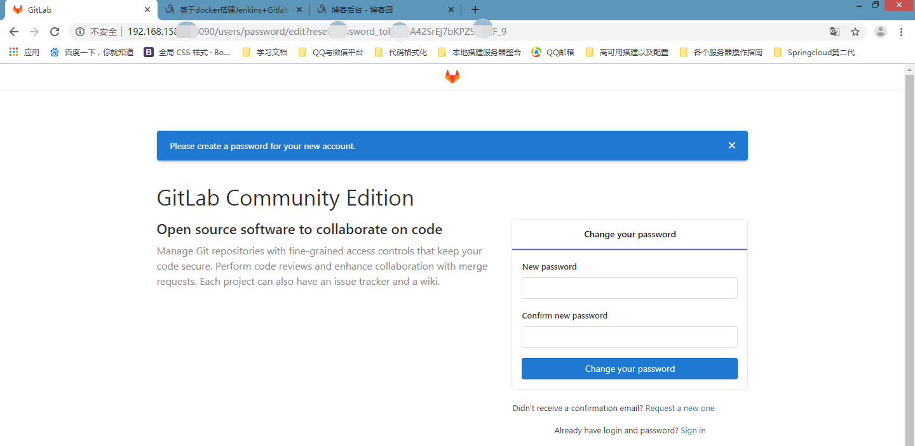This screenshot has width=915, height=446.
Task: Click the blue Change your password button
Action: 630,369
